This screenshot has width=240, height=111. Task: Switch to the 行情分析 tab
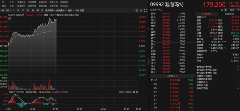[207, 14]
